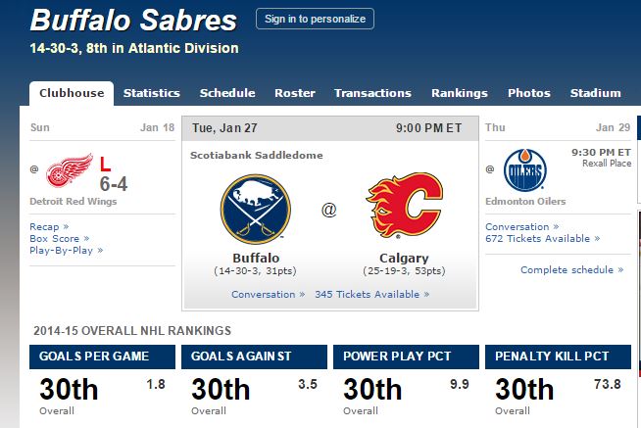Open the Photos tab
Viewport: 641px width, 428px height.
tap(529, 93)
